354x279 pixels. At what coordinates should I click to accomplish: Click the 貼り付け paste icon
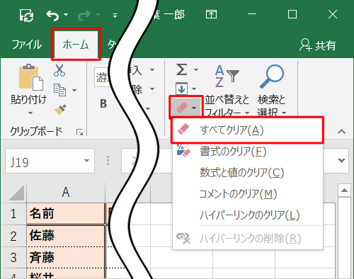(30, 77)
